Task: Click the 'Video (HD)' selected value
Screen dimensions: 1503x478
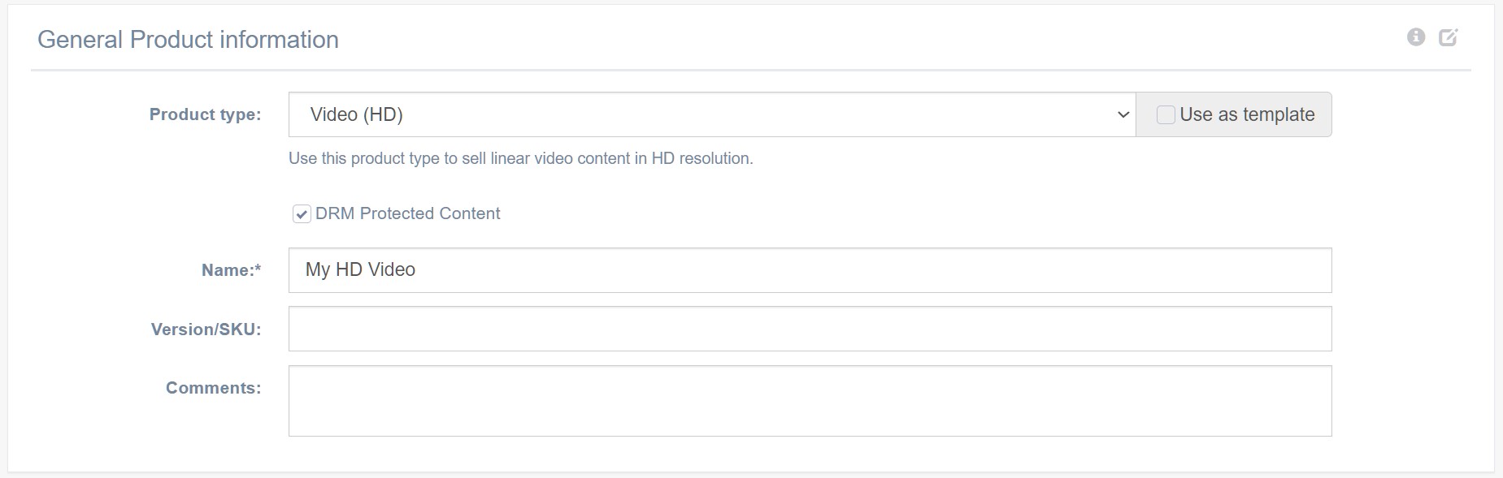Action: [357, 114]
